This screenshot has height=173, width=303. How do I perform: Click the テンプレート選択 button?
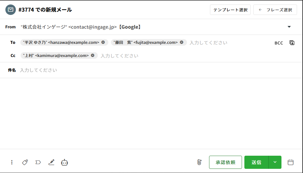click(230, 10)
